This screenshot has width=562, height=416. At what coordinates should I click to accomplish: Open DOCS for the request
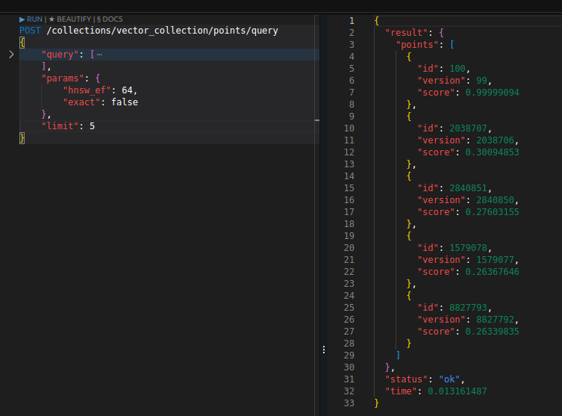pos(110,19)
